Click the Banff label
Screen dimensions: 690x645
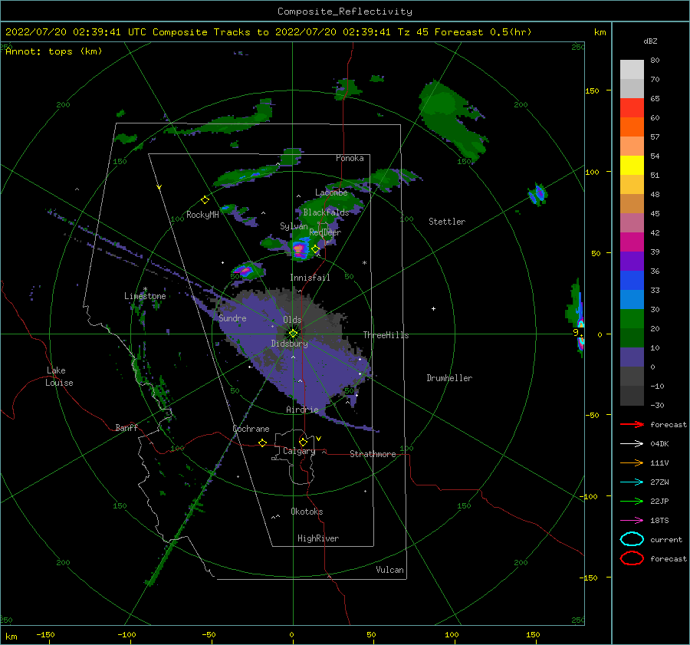point(127,427)
